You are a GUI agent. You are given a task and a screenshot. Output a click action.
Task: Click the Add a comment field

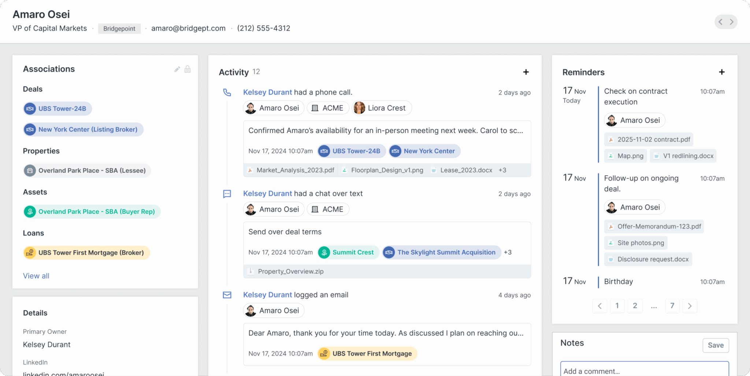pyautogui.click(x=644, y=370)
